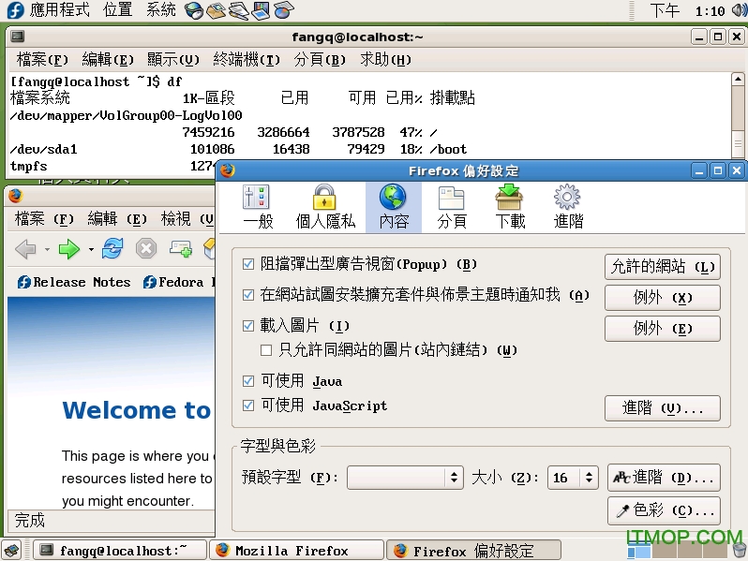The width and height of the screenshot is (748, 561).
Task: Open terminal 檔案(F) menu
Action: (42, 60)
